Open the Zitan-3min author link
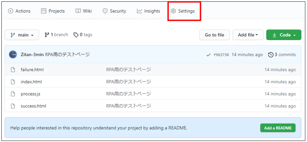This screenshot has height=142, width=307. [32, 54]
